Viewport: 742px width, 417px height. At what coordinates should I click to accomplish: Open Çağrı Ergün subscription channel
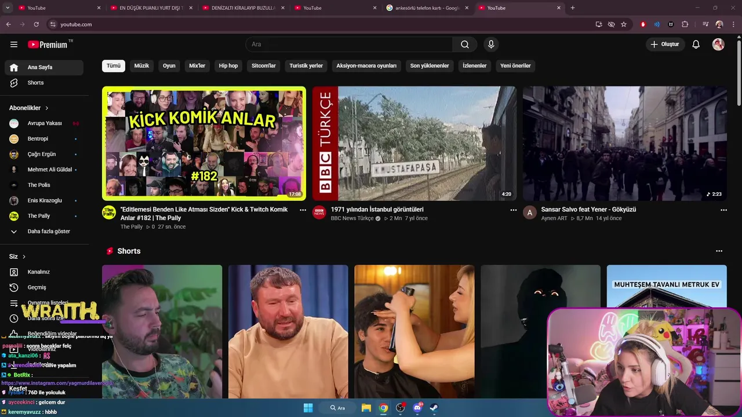pos(44,155)
